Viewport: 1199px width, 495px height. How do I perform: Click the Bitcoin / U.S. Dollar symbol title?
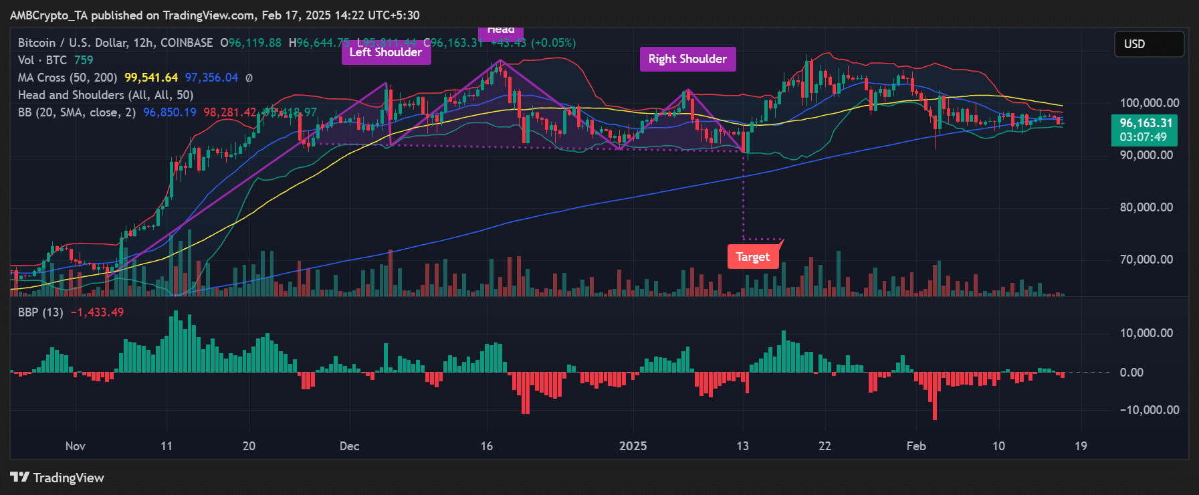[x=115, y=43]
